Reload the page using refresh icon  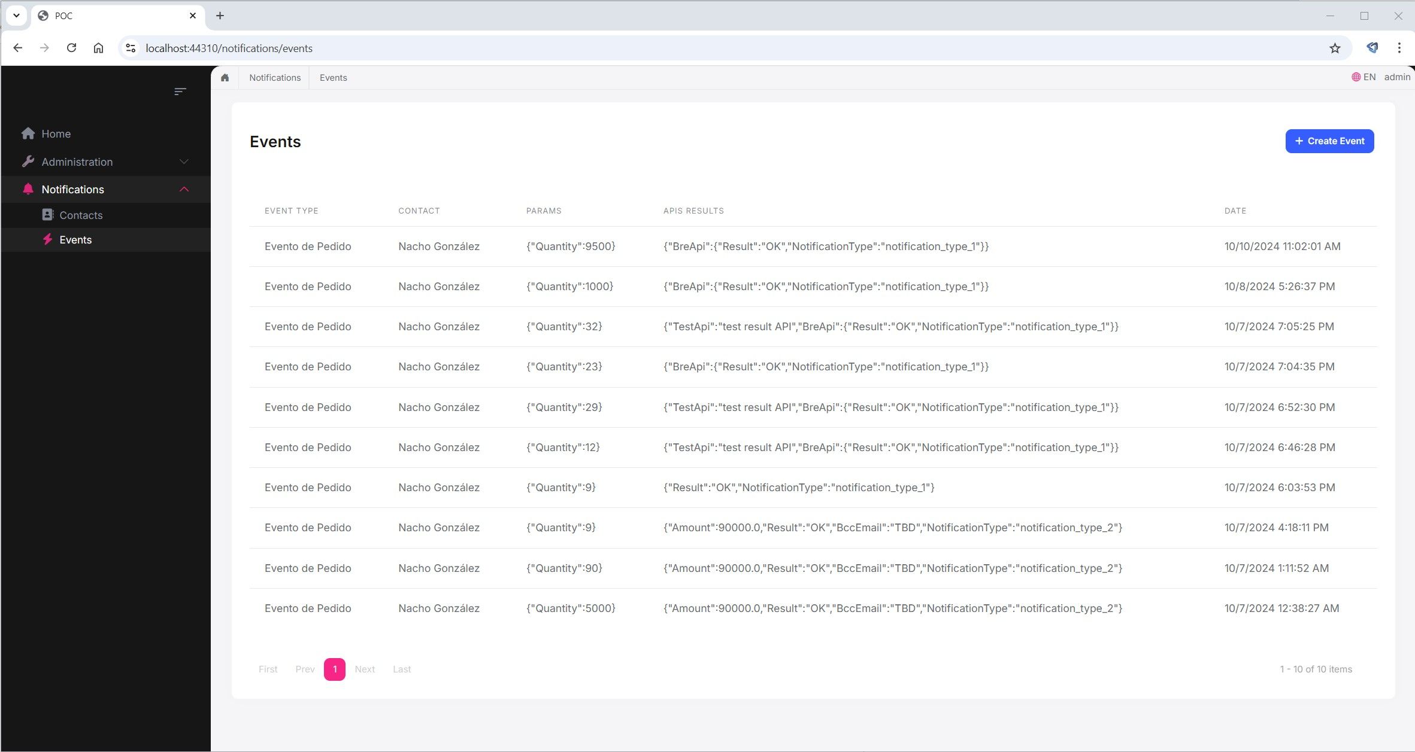tap(71, 48)
